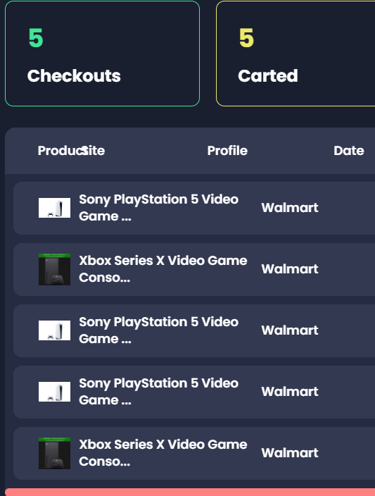
Task: Click the second PlayStation 5 console thumbnail
Action: (54, 330)
